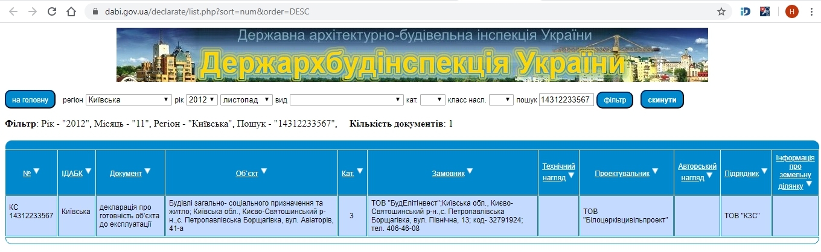Reload the page with the refresh icon
The width and height of the screenshot is (821, 252).
point(52,11)
